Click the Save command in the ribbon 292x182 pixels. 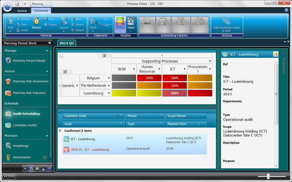click(49, 19)
